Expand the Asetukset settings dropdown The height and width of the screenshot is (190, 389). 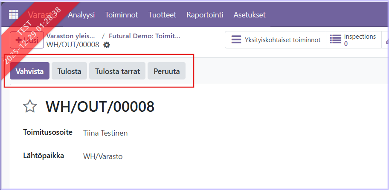(x=250, y=14)
